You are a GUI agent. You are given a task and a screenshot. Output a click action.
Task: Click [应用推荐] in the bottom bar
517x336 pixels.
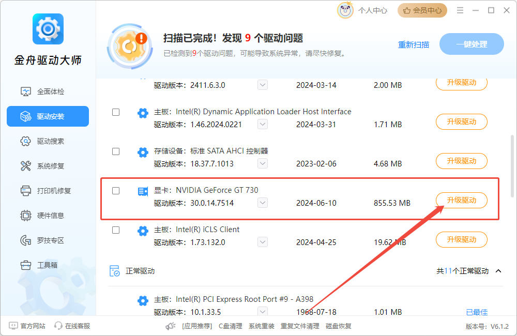coord(197,326)
